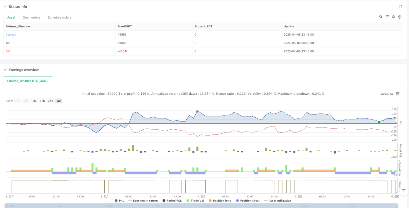The image size is (409, 208).
Task: Open the chart hamburger menu icon
Action: pos(397,94)
